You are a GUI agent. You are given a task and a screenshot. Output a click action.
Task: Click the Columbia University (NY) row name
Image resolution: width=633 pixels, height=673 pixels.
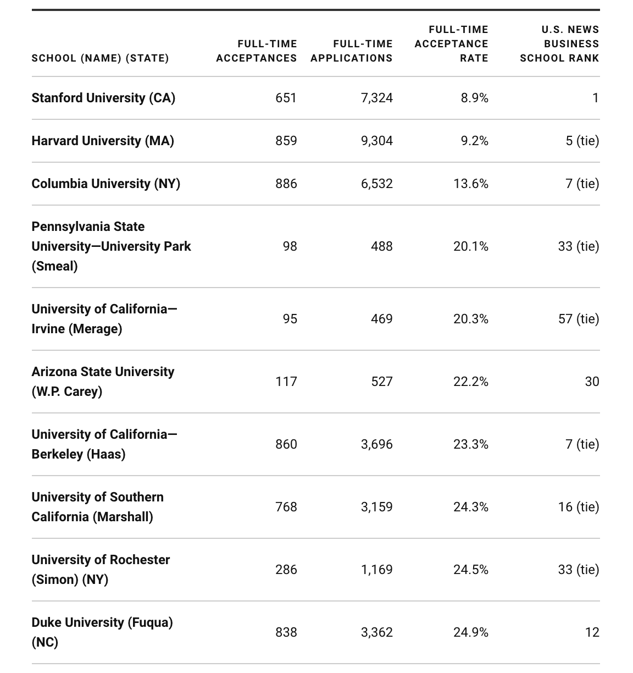click(x=106, y=184)
